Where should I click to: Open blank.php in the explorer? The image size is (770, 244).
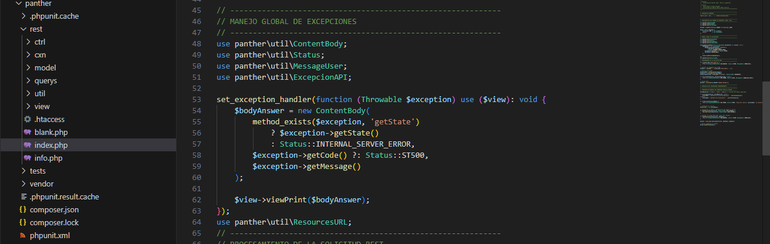[x=51, y=132]
